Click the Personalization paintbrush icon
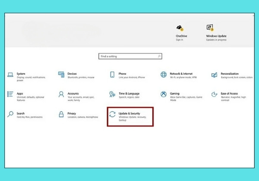The width and height of the screenshot is (259, 181). point(214,75)
